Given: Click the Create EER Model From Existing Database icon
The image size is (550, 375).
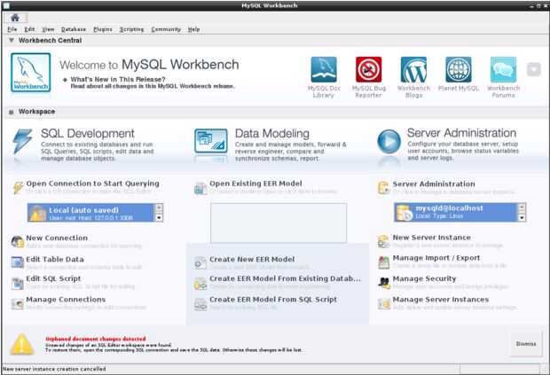Looking at the screenshot, I should [x=200, y=284].
